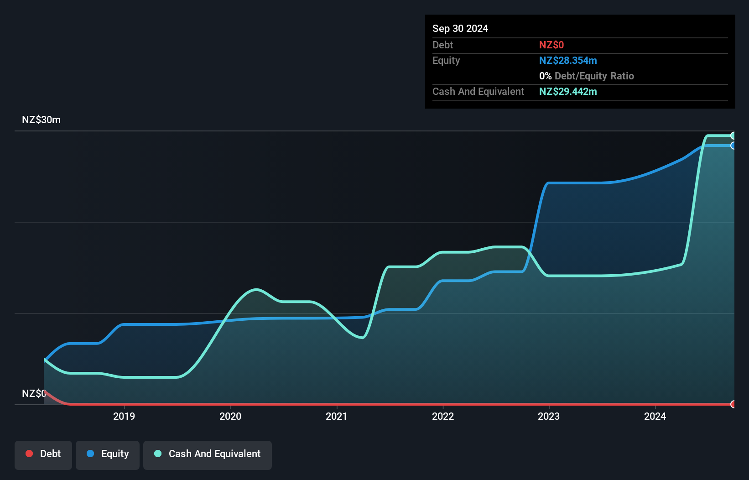Image resolution: width=749 pixels, height=480 pixels.
Task: Select the Debt endpoint marker on chart
Action: [733, 404]
